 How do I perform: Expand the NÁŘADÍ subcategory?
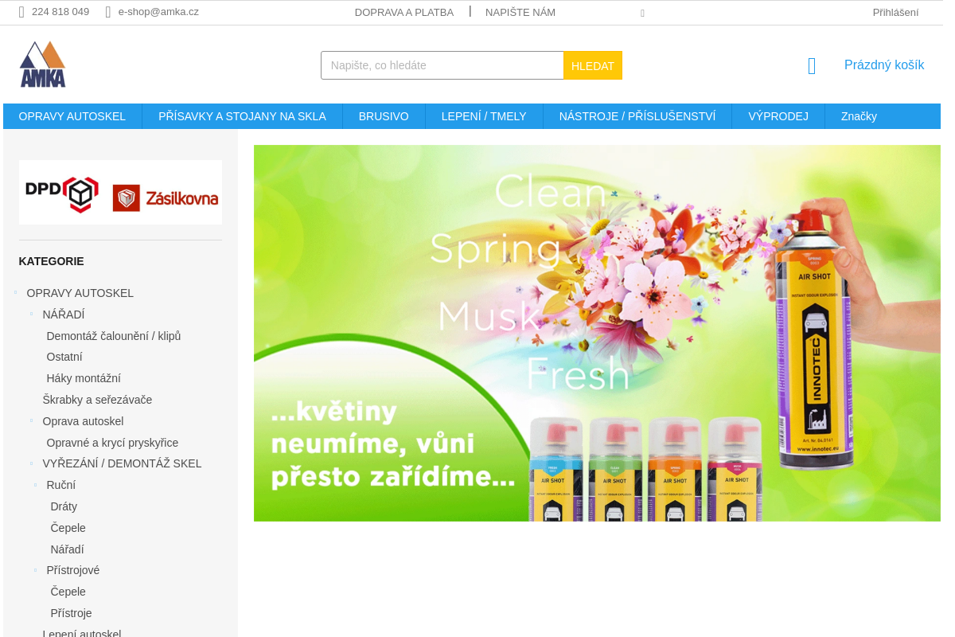[31, 314]
